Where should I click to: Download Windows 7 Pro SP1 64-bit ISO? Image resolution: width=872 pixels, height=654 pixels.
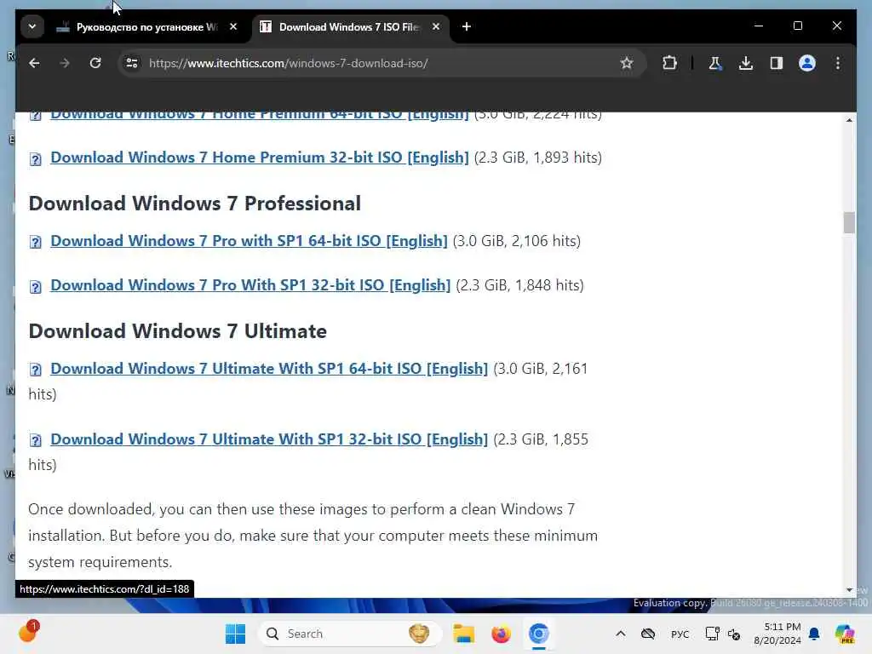(x=250, y=241)
